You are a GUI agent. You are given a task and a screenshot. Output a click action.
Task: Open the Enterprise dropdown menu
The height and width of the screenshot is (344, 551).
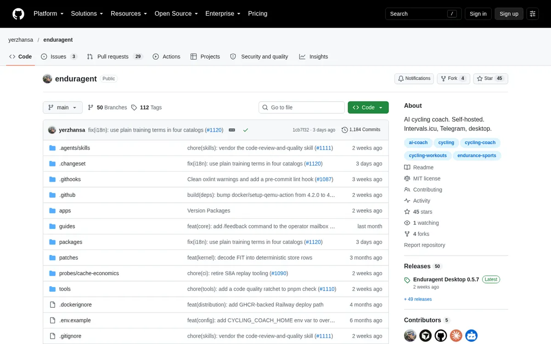[x=223, y=14]
